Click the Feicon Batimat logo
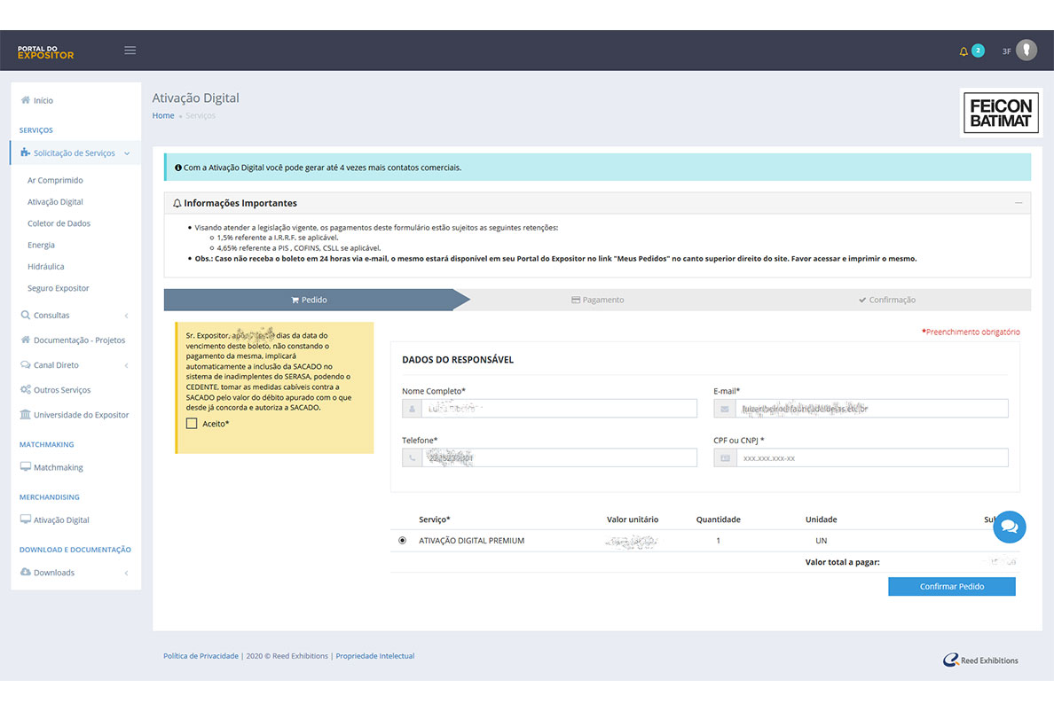1054x711 pixels. [x=1001, y=113]
